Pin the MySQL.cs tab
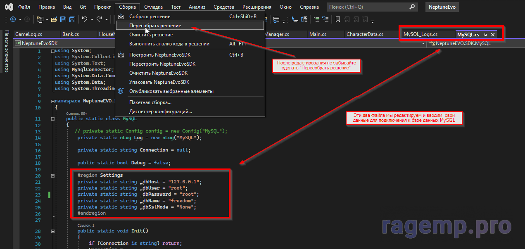525x249 pixels. (485, 35)
